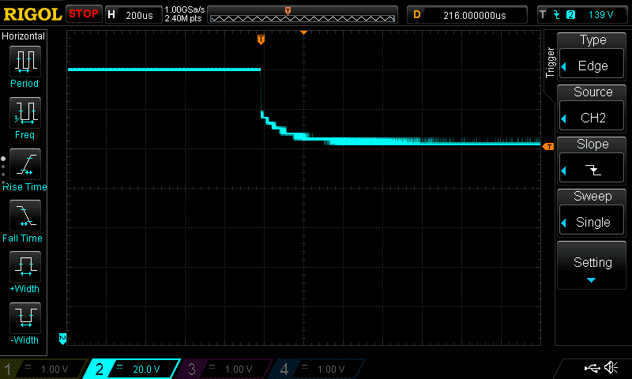This screenshot has height=379, width=632.
Task: Select the +Width measurement icon
Action: tap(24, 272)
